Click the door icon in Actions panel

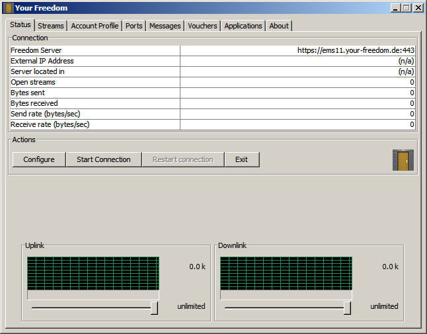click(x=403, y=160)
